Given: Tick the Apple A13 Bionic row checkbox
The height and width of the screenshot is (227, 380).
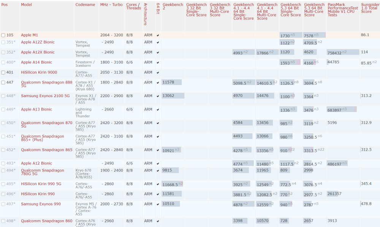Looking at the screenshot, I should [3, 110].
